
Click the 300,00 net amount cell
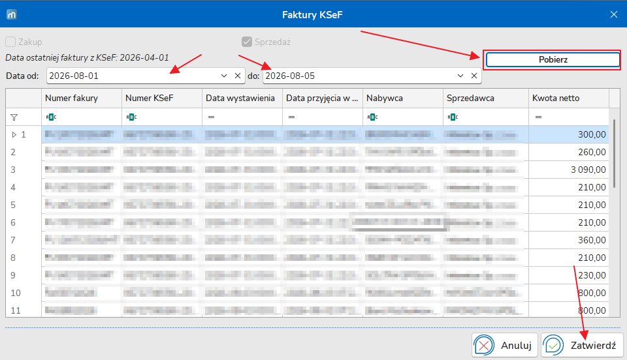tap(569, 134)
